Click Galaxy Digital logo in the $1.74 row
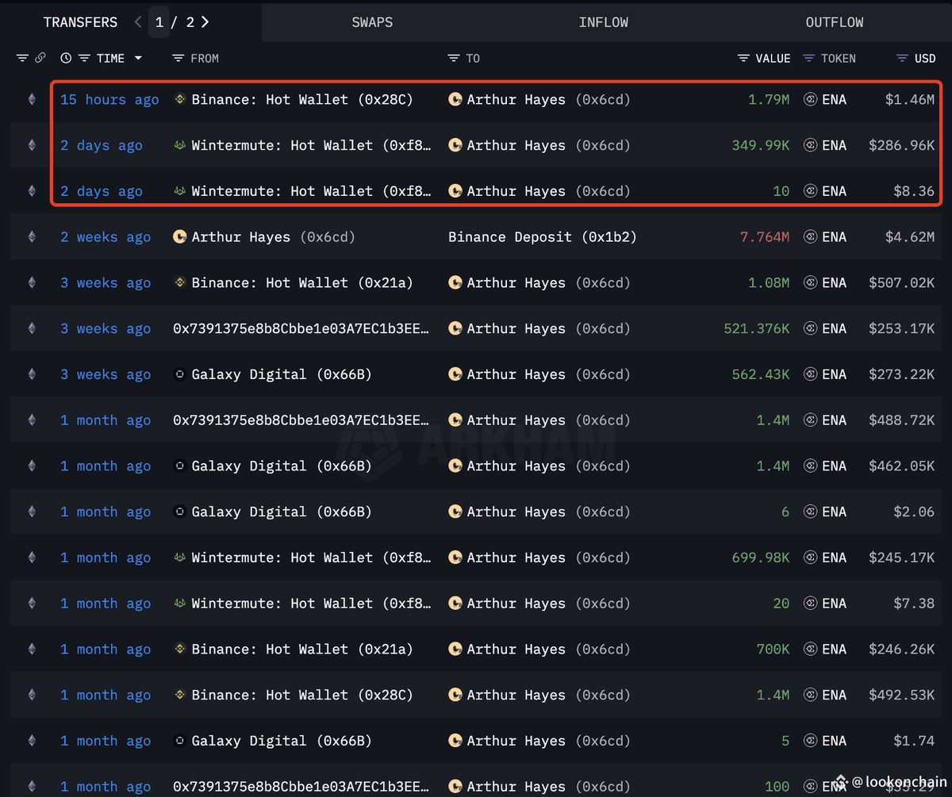The height and width of the screenshot is (797, 952). (180, 741)
